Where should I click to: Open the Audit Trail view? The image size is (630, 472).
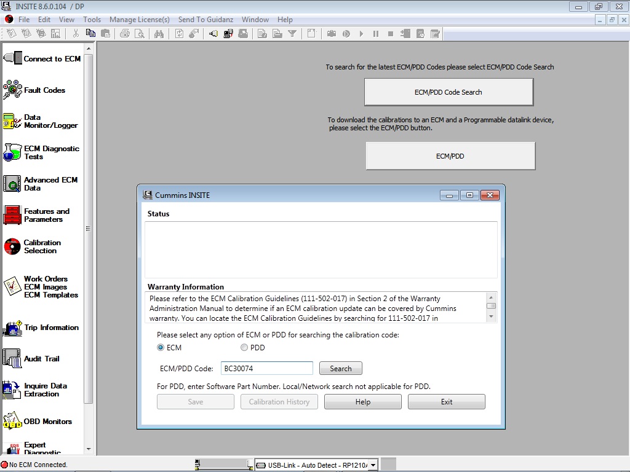pos(43,359)
